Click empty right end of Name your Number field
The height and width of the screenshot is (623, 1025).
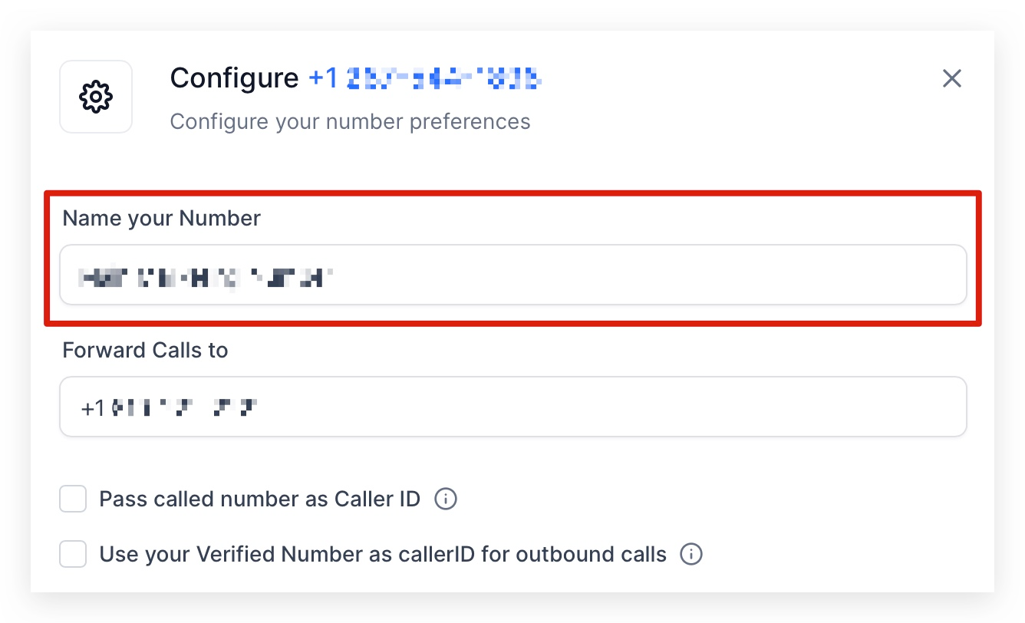(882, 275)
